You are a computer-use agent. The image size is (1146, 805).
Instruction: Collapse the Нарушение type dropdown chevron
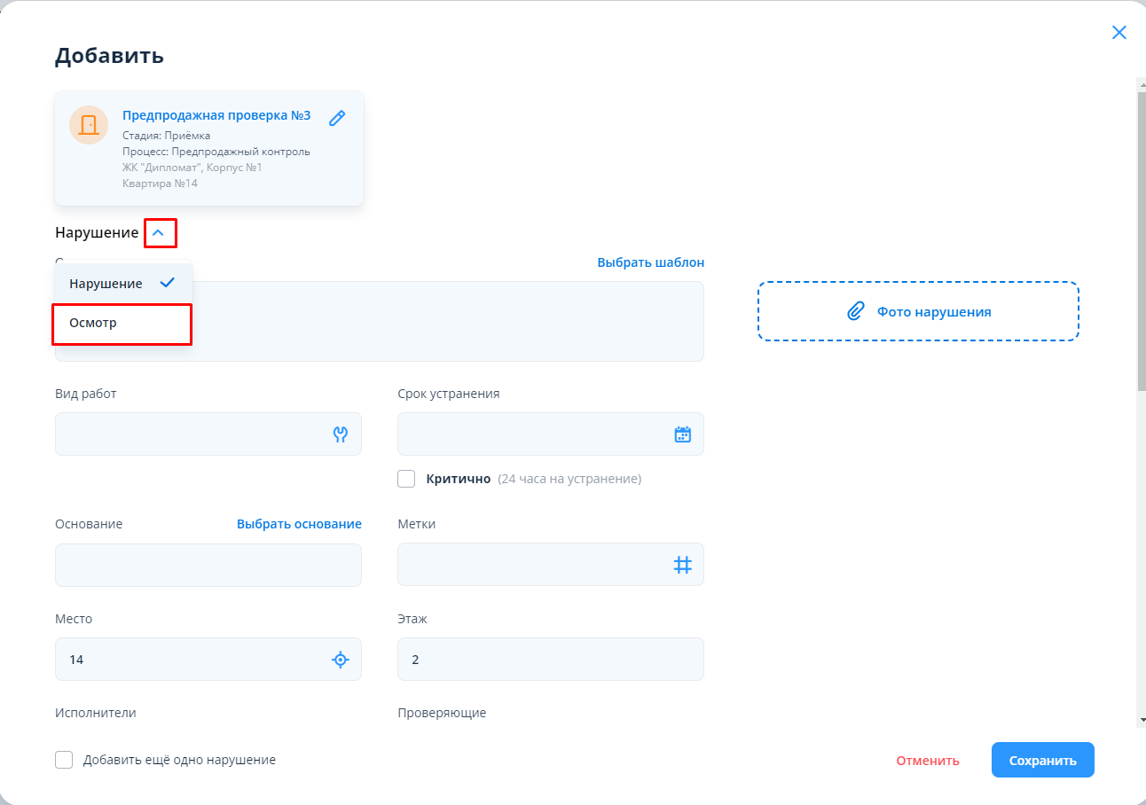[x=159, y=233]
